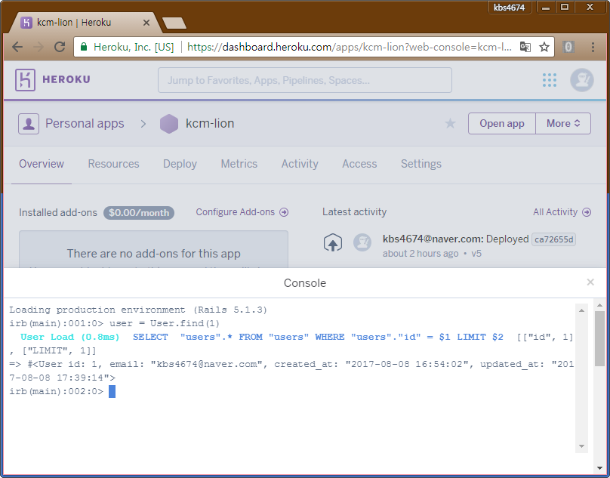Go forward in the browser

point(38,47)
